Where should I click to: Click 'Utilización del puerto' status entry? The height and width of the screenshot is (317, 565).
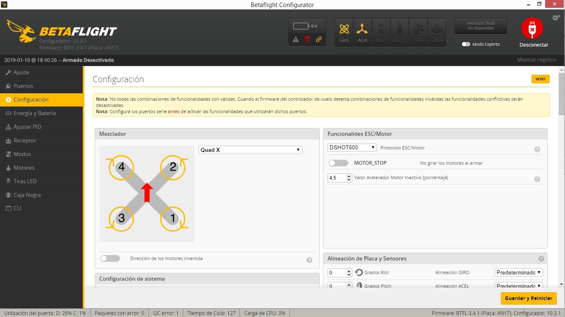pyautogui.click(x=45, y=313)
